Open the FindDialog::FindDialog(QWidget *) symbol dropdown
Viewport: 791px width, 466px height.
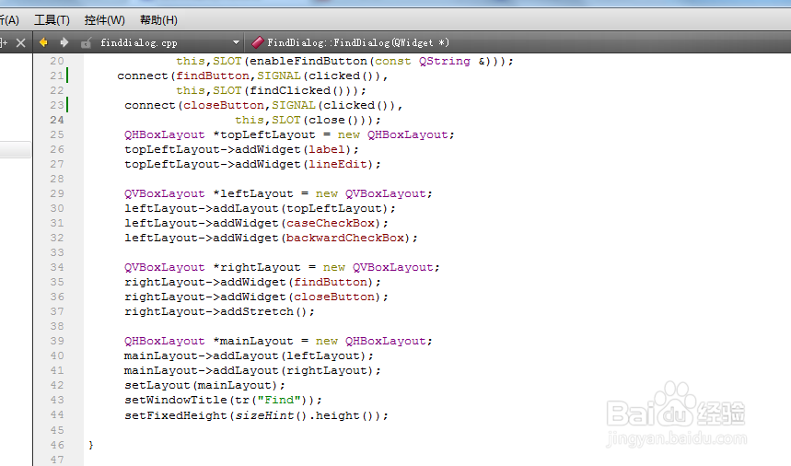point(357,42)
